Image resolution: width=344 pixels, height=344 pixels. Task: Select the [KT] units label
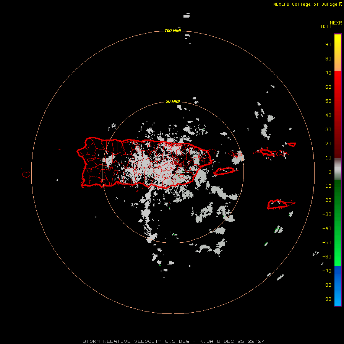coord(326,26)
